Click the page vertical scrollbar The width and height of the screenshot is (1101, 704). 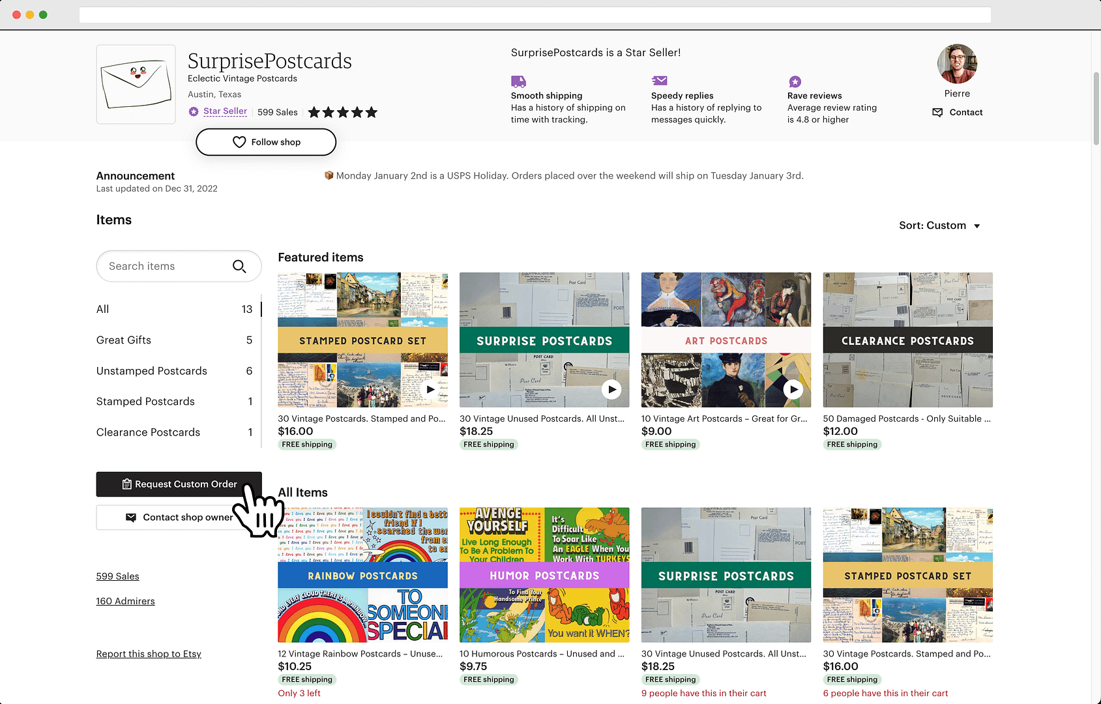click(x=1096, y=108)
